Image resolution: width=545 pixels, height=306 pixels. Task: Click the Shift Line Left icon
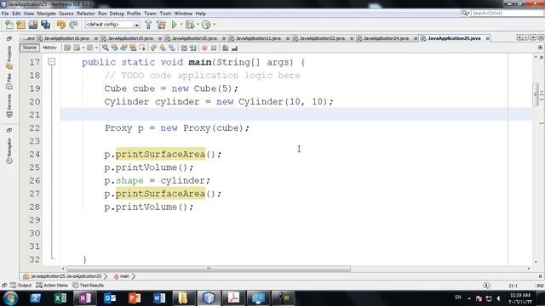pyautogui.click(x=184, y=48)
